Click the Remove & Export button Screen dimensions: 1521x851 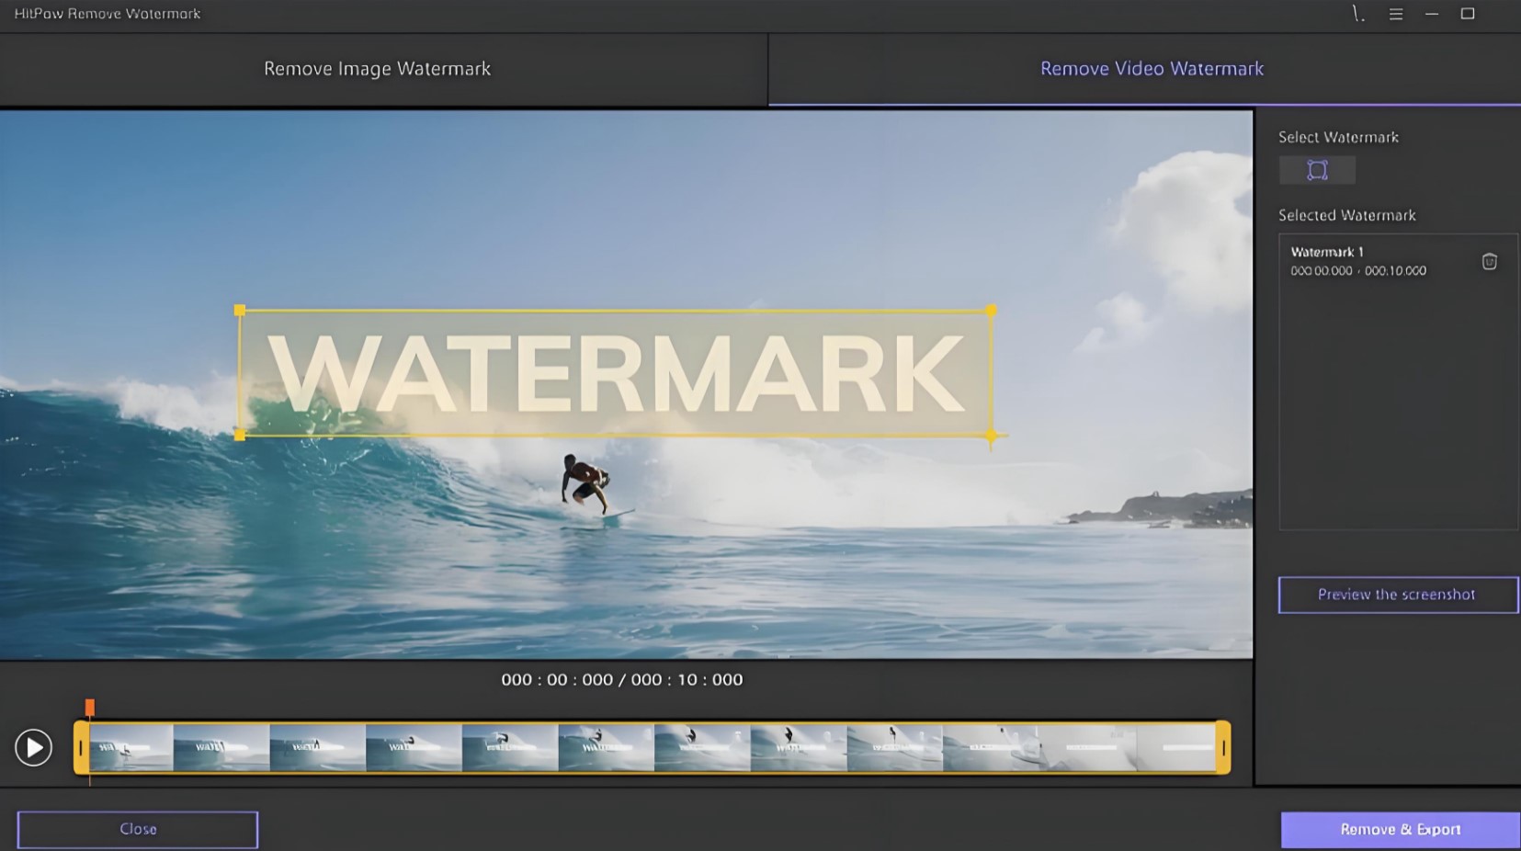coord(1400,828)
